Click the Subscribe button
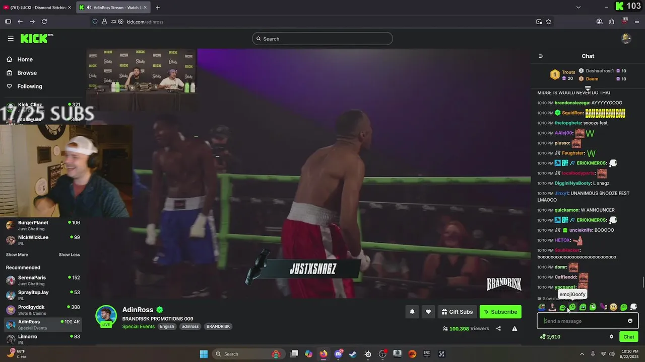 coord(500,312)
